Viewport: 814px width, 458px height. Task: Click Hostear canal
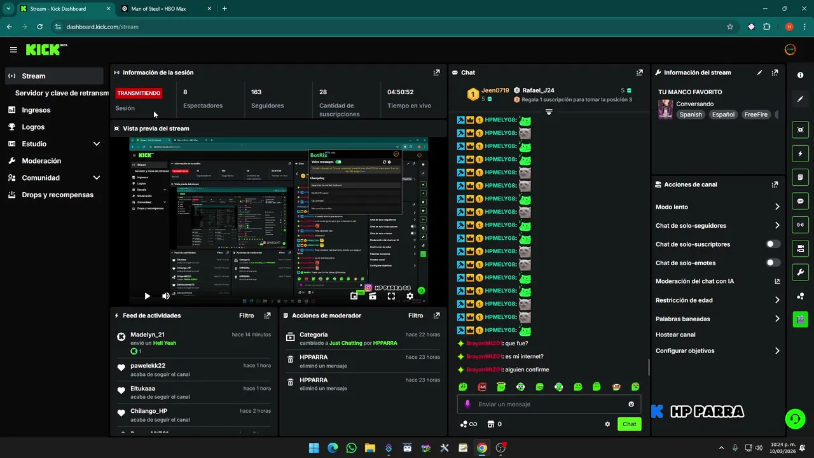675,335
